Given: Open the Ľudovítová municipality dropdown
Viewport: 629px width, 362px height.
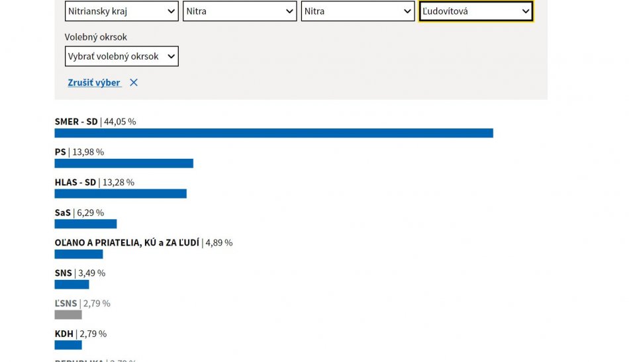Looking at the screenshot, I should coord(476,11).
